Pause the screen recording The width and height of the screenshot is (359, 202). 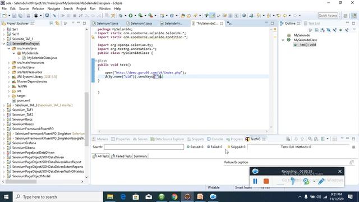[x=255, y=181]
